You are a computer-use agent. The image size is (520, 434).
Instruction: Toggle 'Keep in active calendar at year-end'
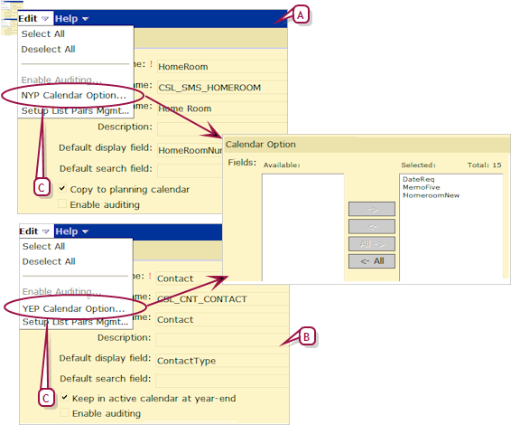[65, 397]
